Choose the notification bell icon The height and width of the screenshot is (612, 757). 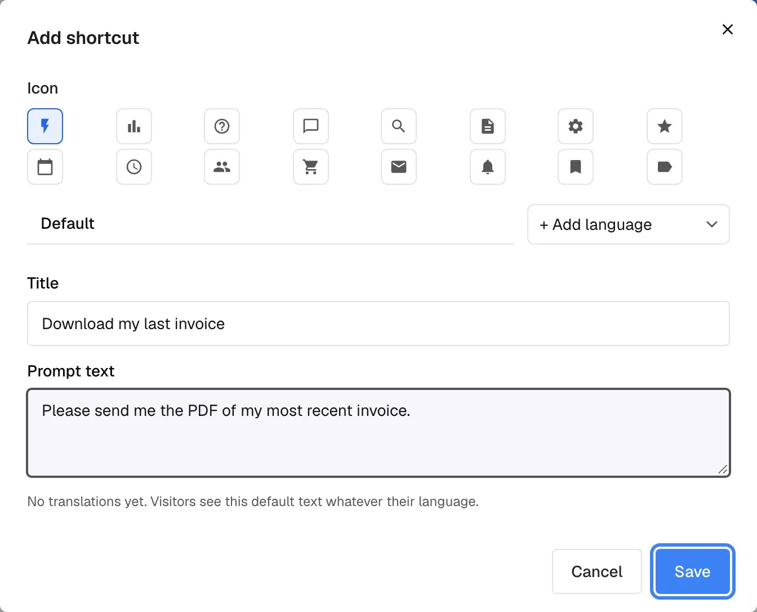click(x=488, y=167)
